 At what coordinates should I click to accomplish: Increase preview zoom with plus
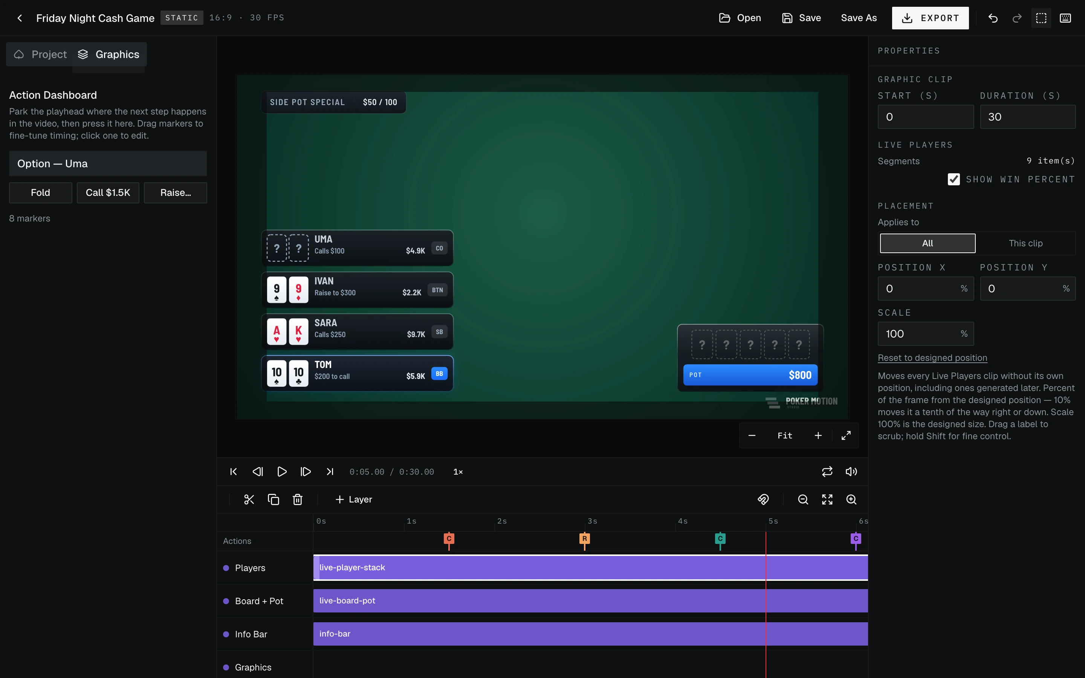coord(818,435)
